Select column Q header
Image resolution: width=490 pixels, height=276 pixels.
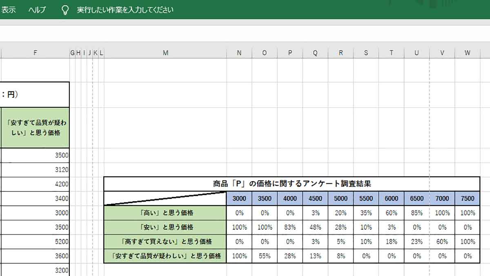click(x=315, y=52)
